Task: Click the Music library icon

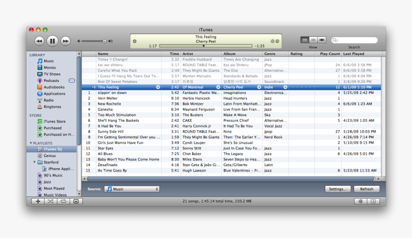Action: click(40, 61)
